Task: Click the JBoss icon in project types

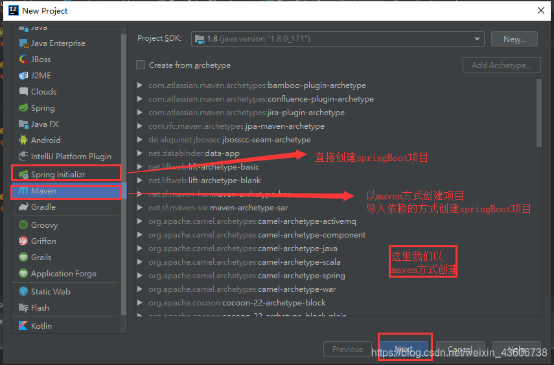Action: pyautogui.click(x=23, y=60)
